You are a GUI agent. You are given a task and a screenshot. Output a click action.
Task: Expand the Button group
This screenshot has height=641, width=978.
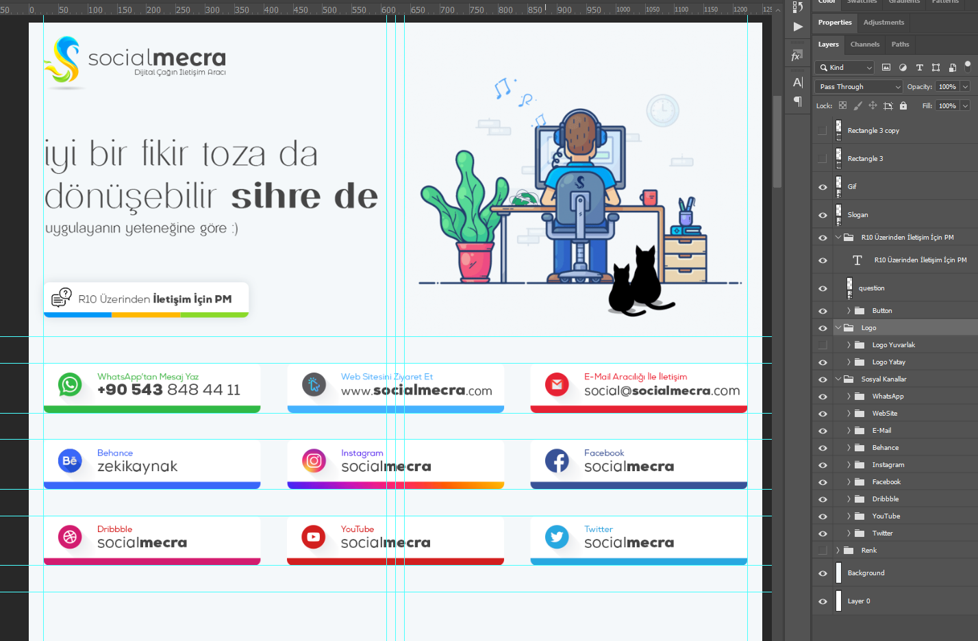[x=849, y=311]
